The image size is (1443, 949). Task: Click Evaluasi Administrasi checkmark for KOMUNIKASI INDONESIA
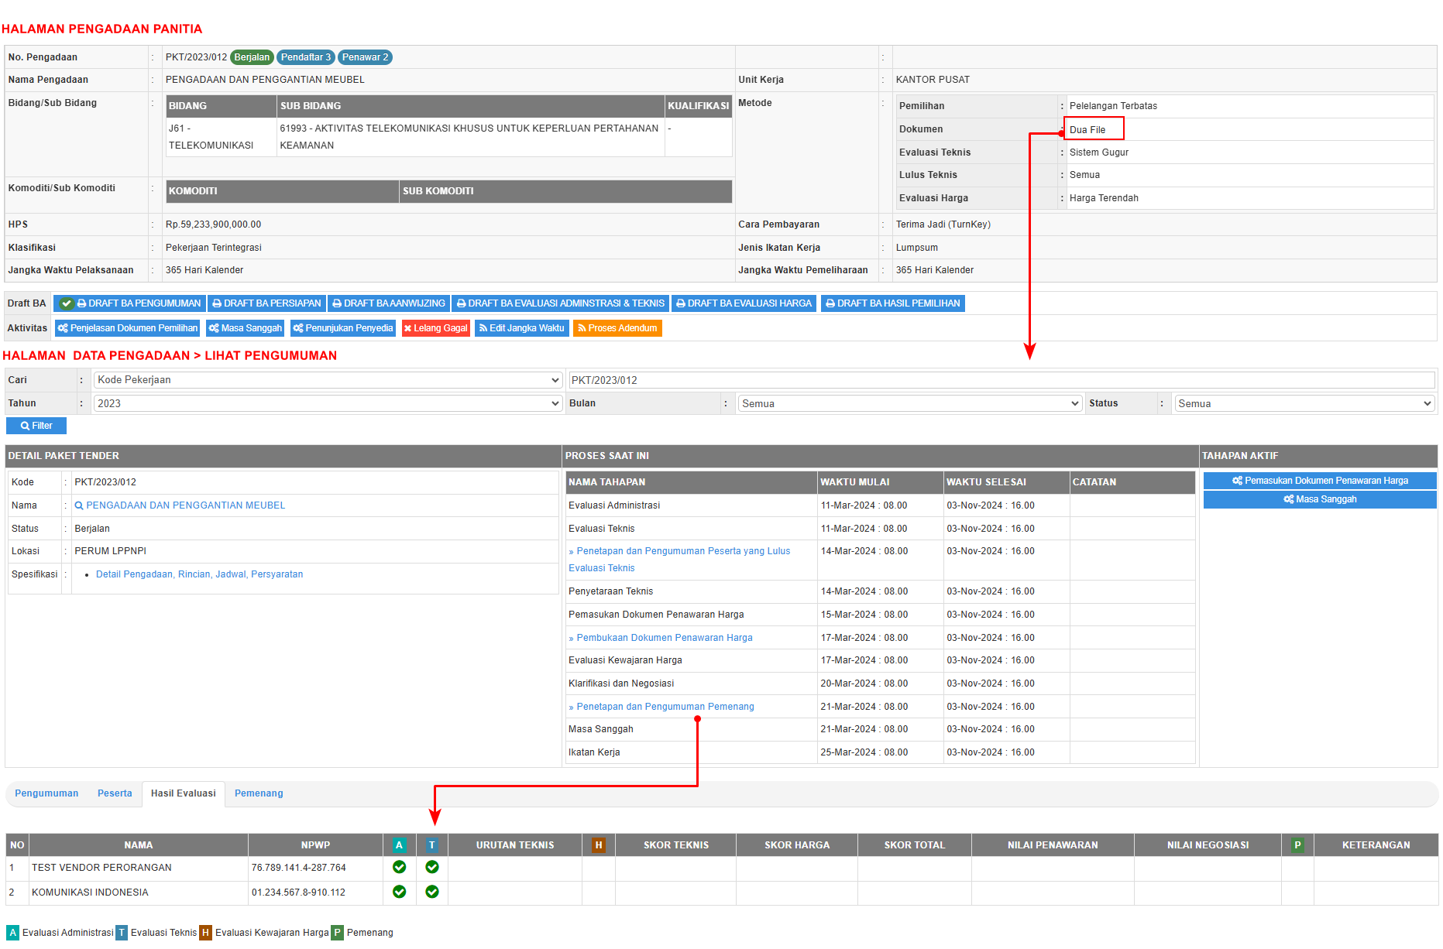click(399, 892)
